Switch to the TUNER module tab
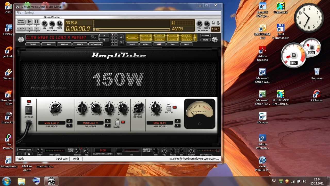 pyautogui.click(x=132, y=44)
